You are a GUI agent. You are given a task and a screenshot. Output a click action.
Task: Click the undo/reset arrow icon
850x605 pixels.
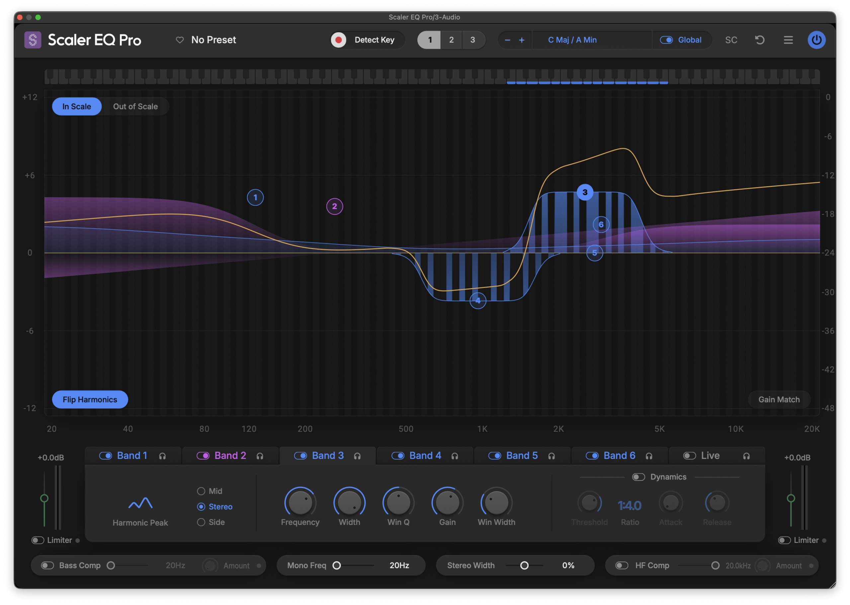pos(759,40)
